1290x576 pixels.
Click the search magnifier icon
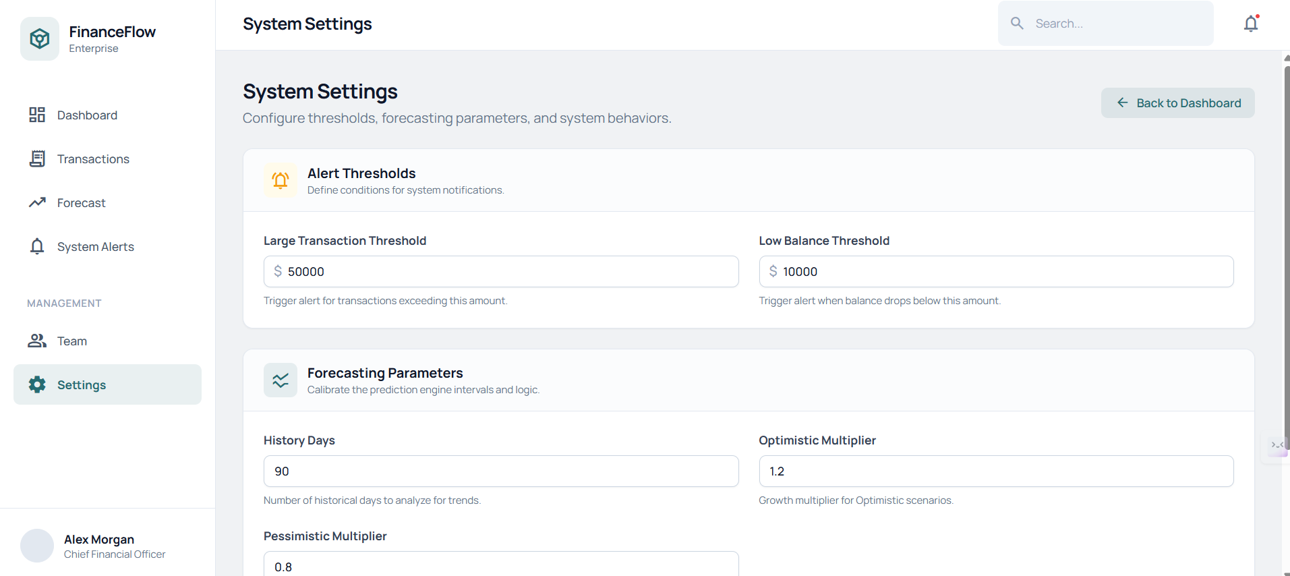coord(1017,24)
